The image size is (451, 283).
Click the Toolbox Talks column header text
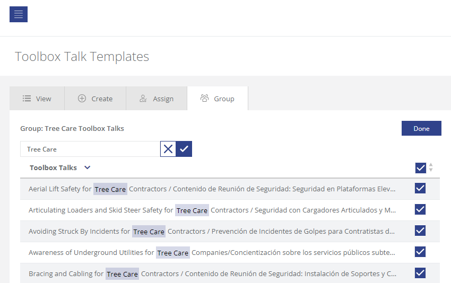pyautogui.click(x=53, y=168)
